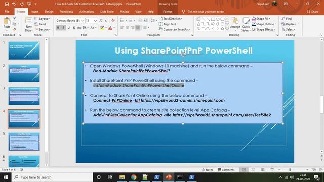The image size is (324, 182).
Task: Switch to the Design tab
Action: click(49, 12)
